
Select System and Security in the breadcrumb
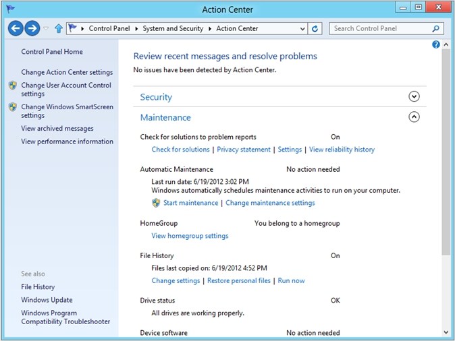point(173,28)
